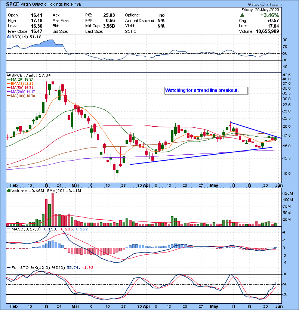Screen dimensions: 299x310
Task: Click the 125M label on the volume axis
Action: [x=288, y=193]
